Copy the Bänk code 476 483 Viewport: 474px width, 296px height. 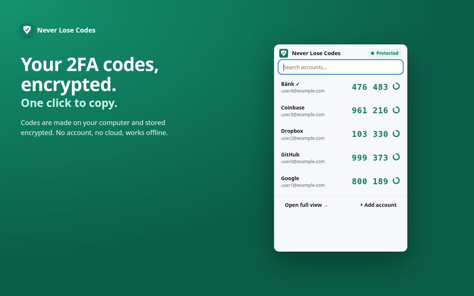tap(370, 87)
